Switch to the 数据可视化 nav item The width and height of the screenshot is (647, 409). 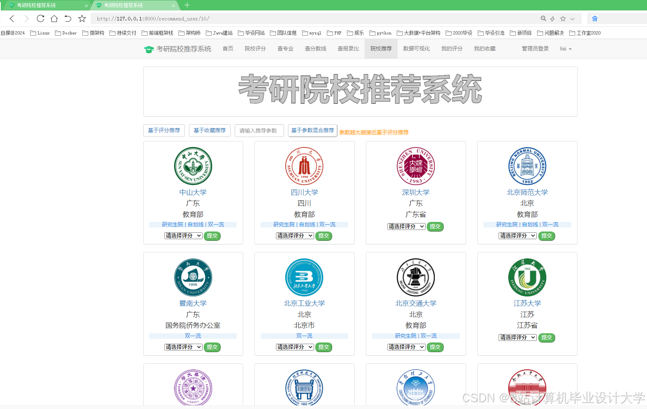pos(416,48)
